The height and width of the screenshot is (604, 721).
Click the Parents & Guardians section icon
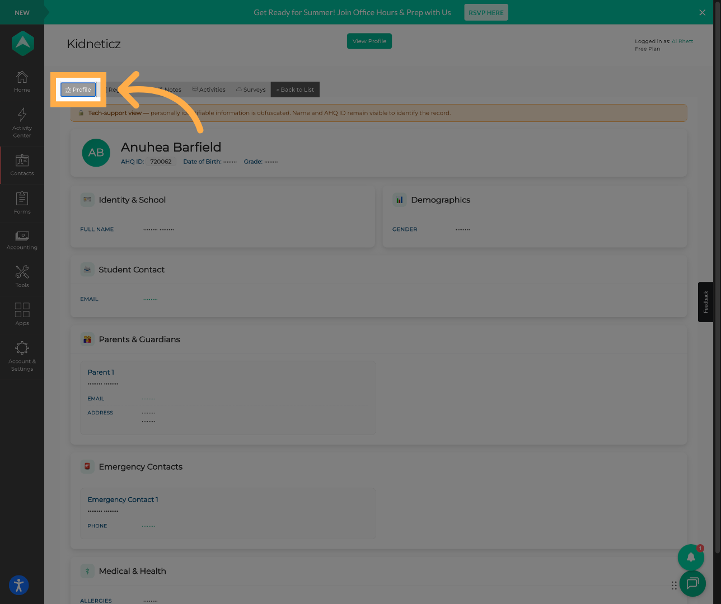pos(87,339)
